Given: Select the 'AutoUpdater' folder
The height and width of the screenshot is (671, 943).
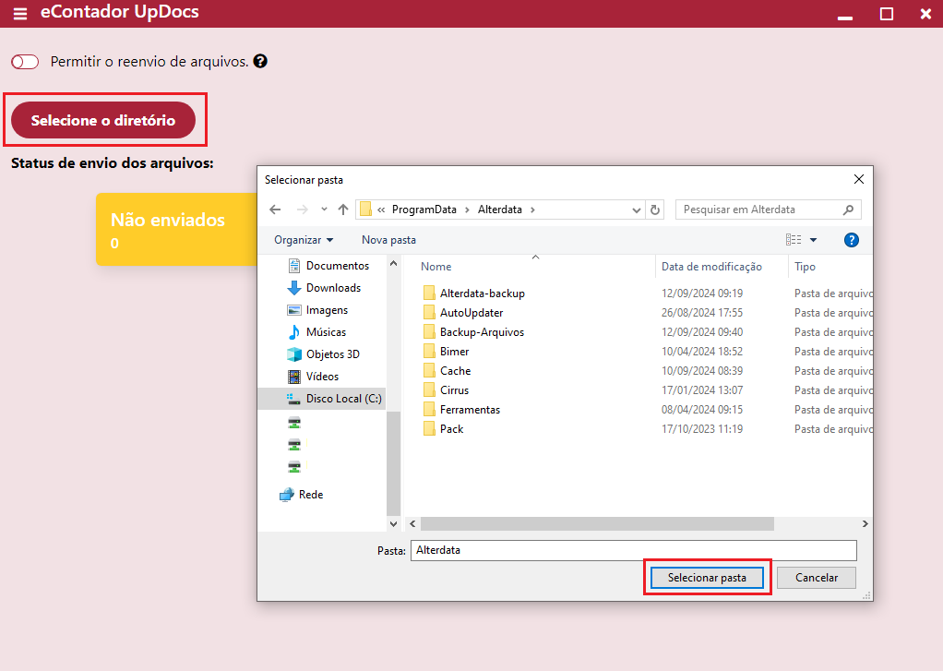Looking at the screenshot, I should pyautogui.click(x=471, y=313).
